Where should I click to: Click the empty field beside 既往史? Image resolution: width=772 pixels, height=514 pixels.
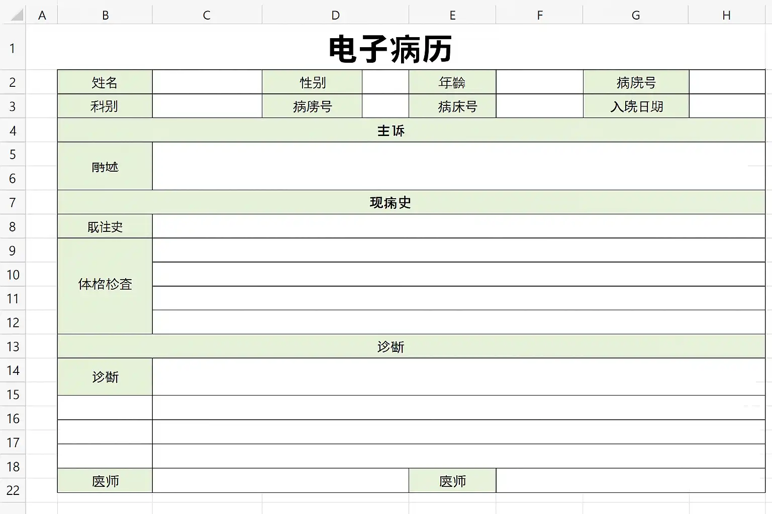point(458,226)
